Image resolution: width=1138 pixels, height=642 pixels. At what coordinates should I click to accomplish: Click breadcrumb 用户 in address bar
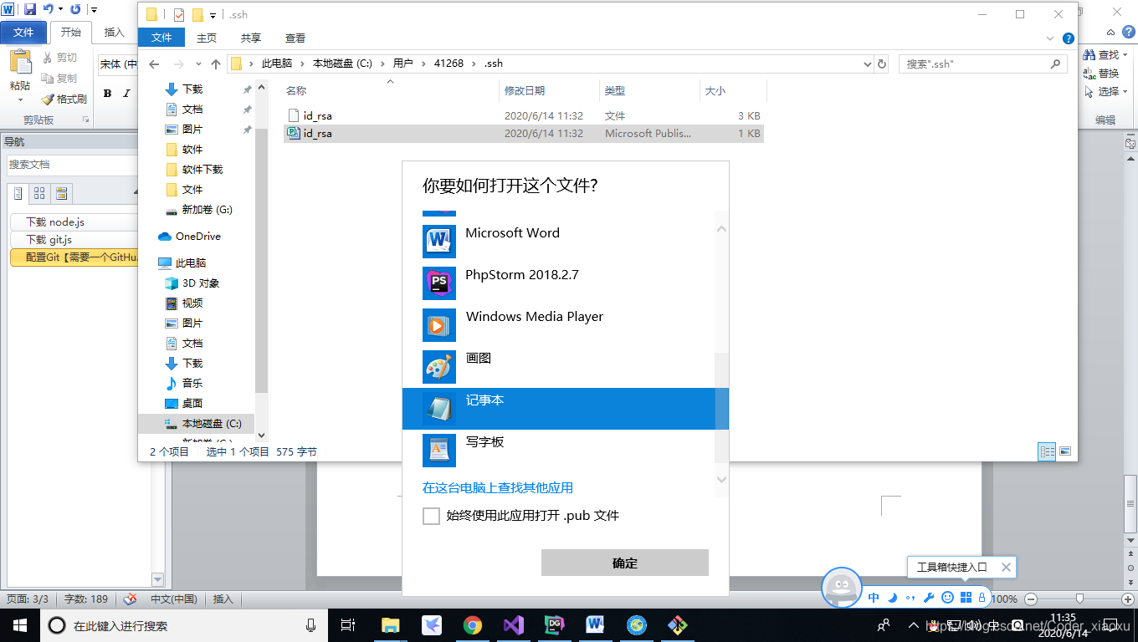[402, 64]
